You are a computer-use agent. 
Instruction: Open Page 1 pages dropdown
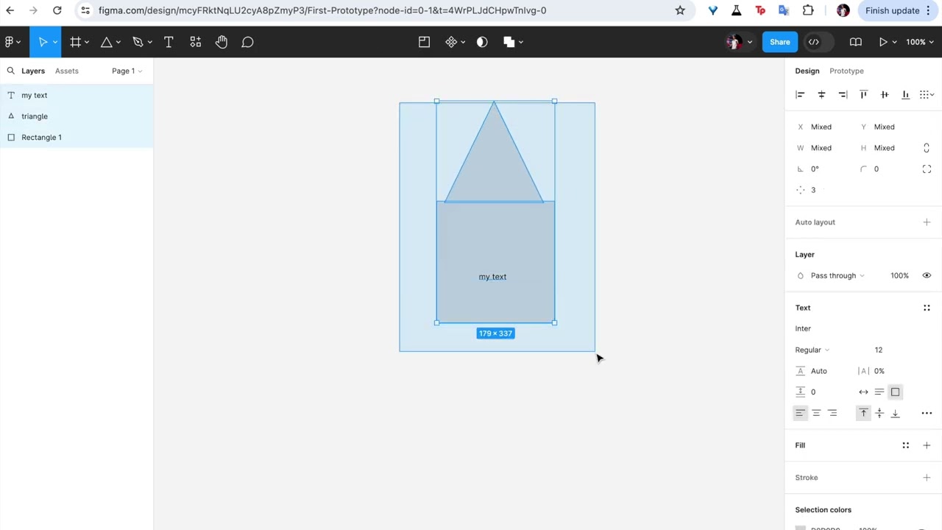(127, 71)
